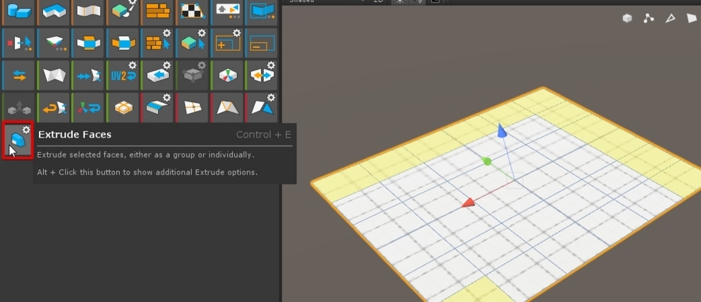The width and height of the screenshot is (701, 302).
Task: Click Subdivide Faces (face with orange cross)
Action: click(x=192, y=108)
